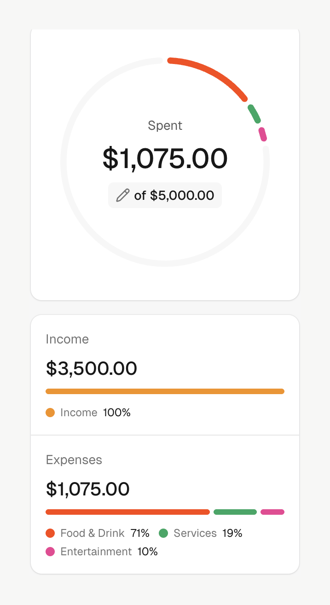This screenshot has height=605, width=330.
Task: Toggle the Entertainment category in the legend
Action: (95, 552)
